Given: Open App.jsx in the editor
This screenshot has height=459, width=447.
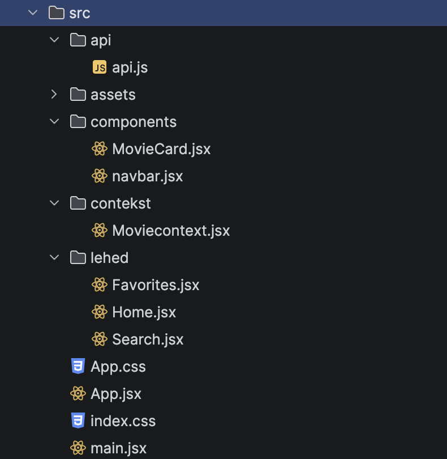Looking at the screenshot, I should [116, 394].
